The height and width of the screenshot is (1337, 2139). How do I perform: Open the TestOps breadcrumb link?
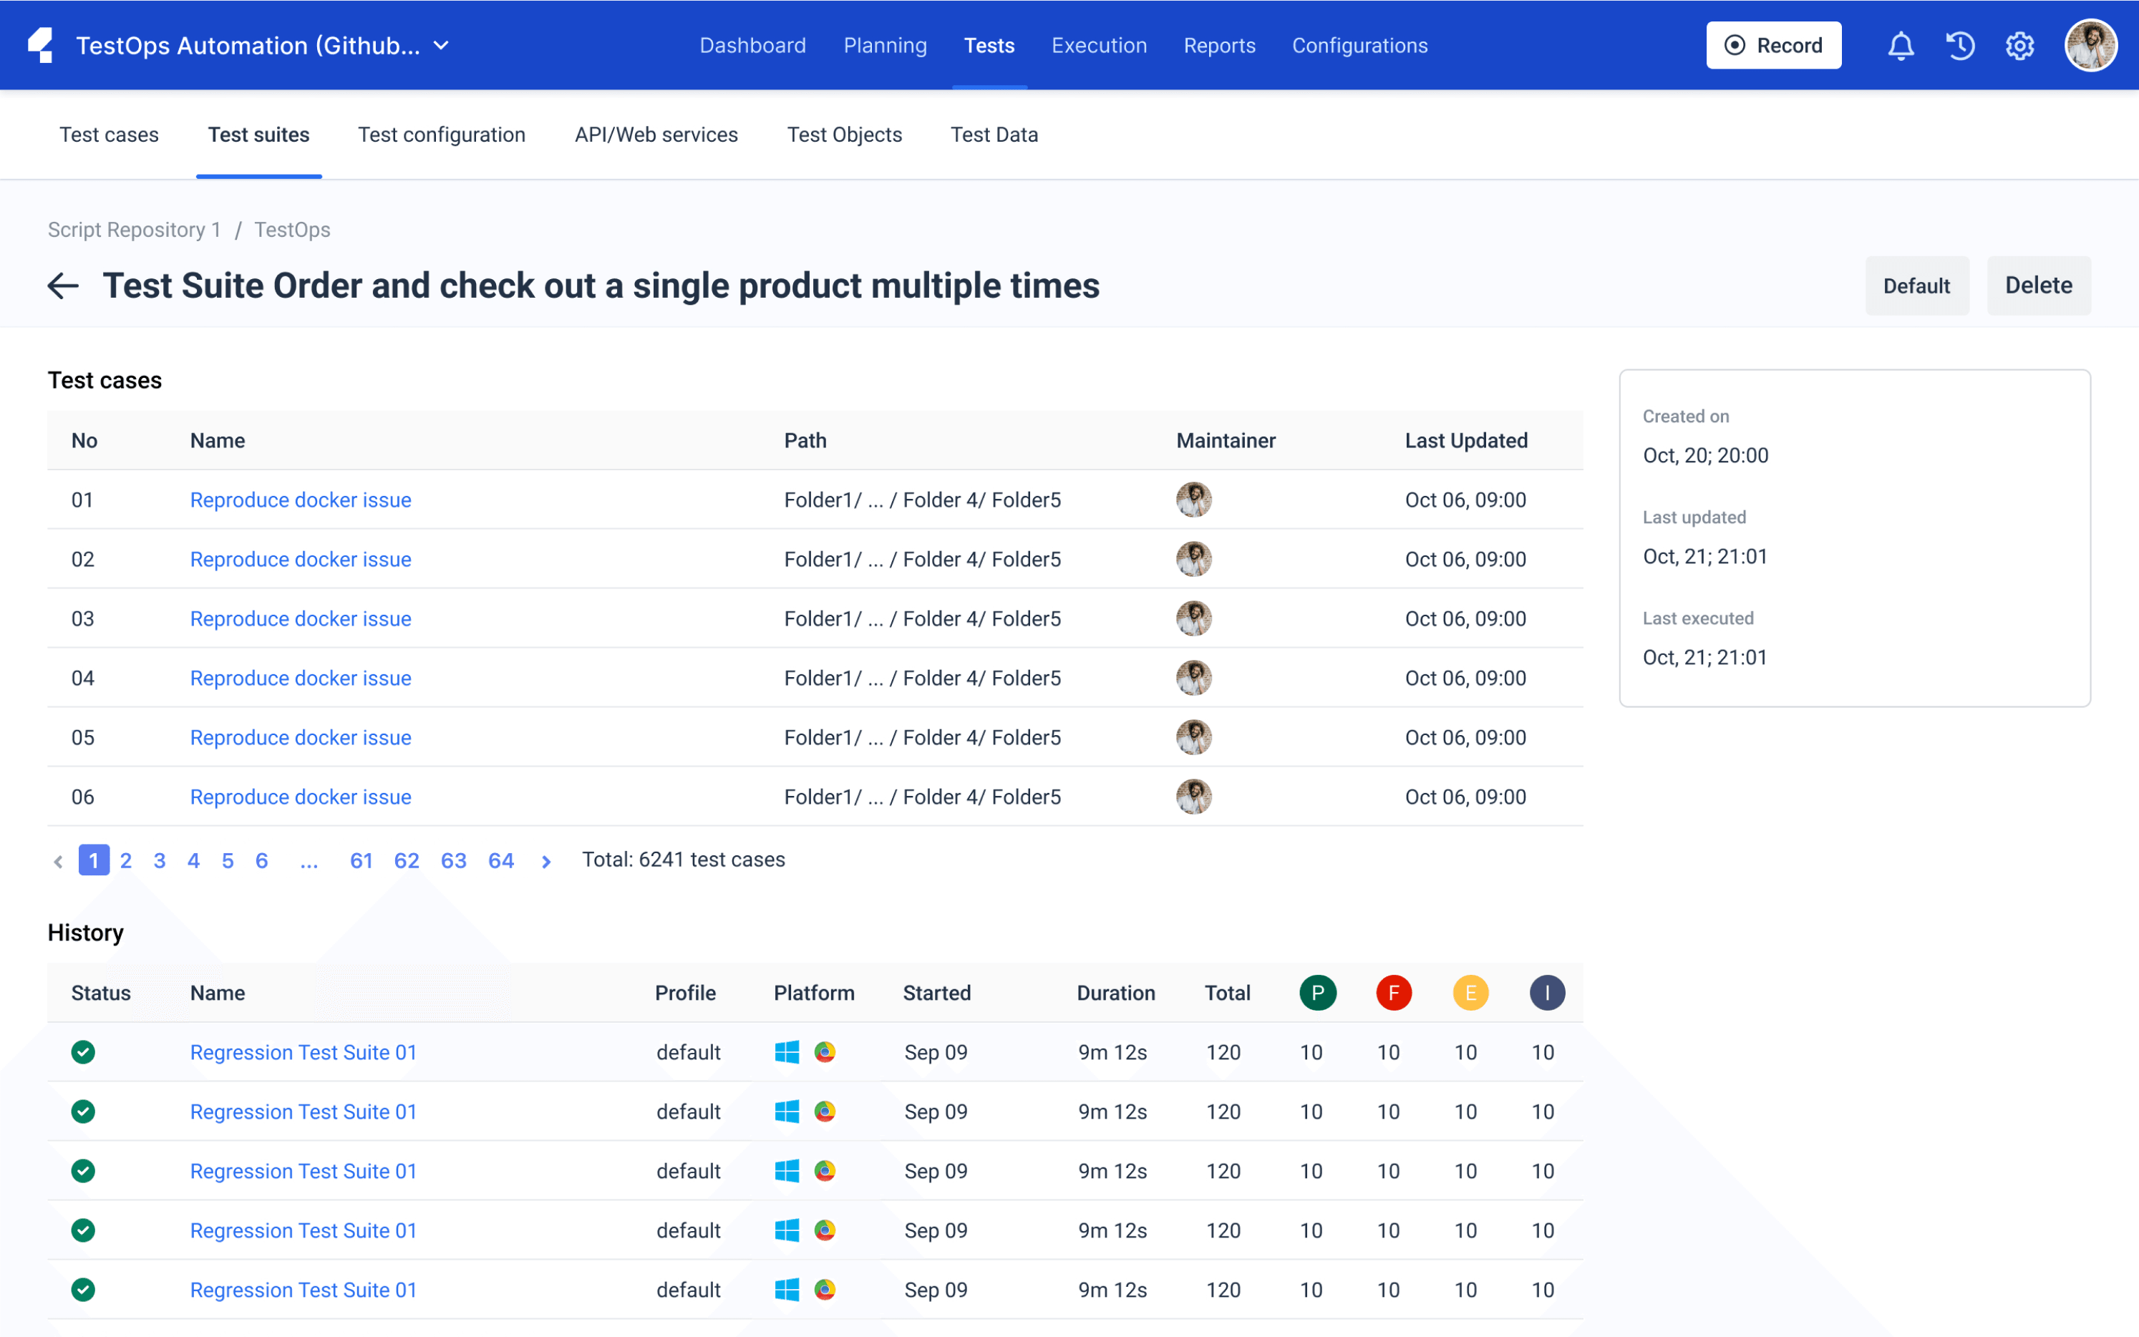[x=292, y=230]
